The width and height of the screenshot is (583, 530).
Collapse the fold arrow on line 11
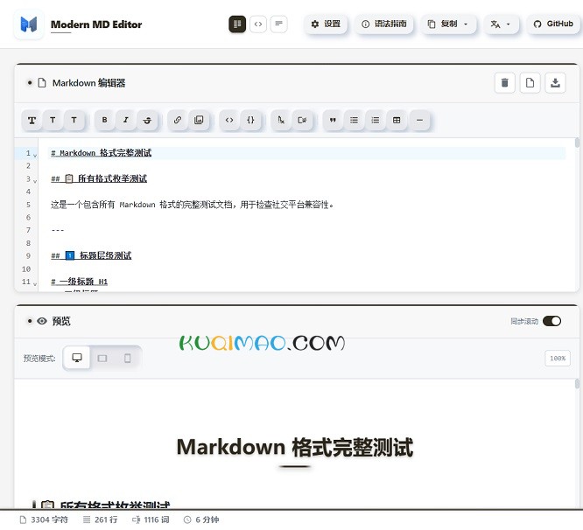pyautogui.click(x=35, y=283)
